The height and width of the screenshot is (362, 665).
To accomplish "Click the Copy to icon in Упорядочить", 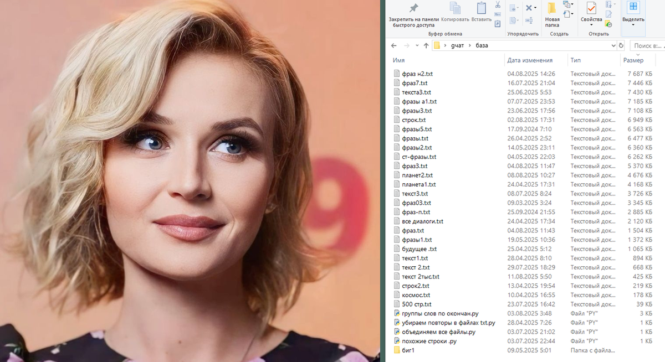I will pos(513,20).
